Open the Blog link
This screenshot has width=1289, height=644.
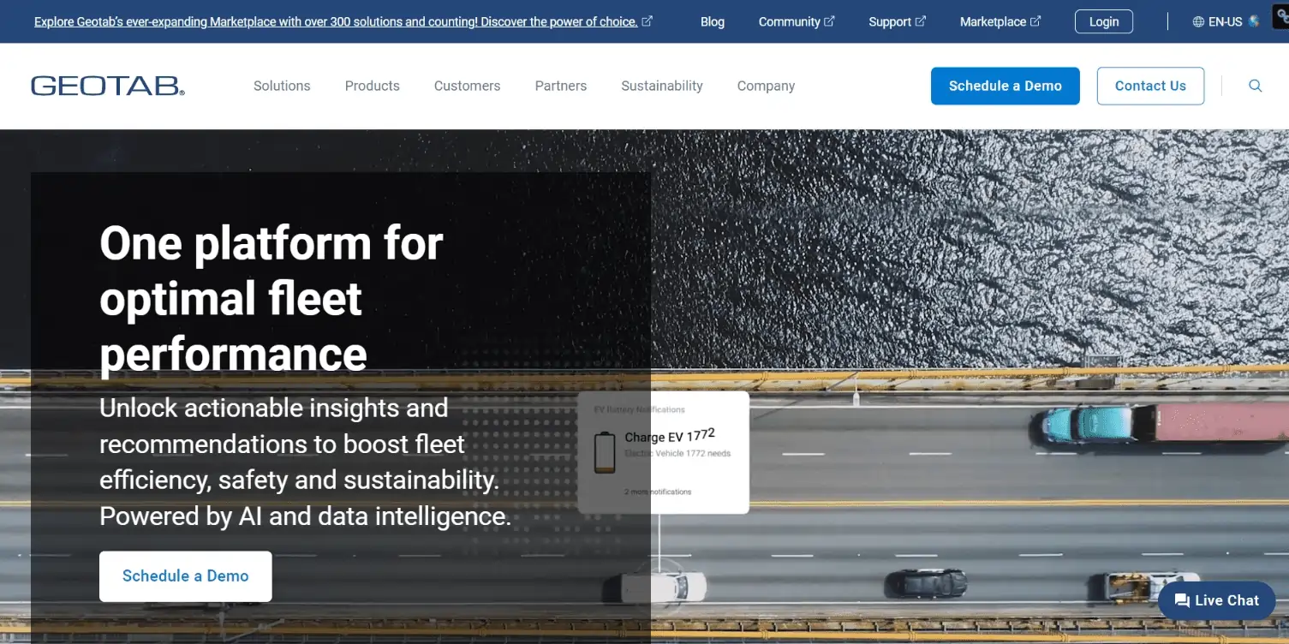tap(713, 22)
